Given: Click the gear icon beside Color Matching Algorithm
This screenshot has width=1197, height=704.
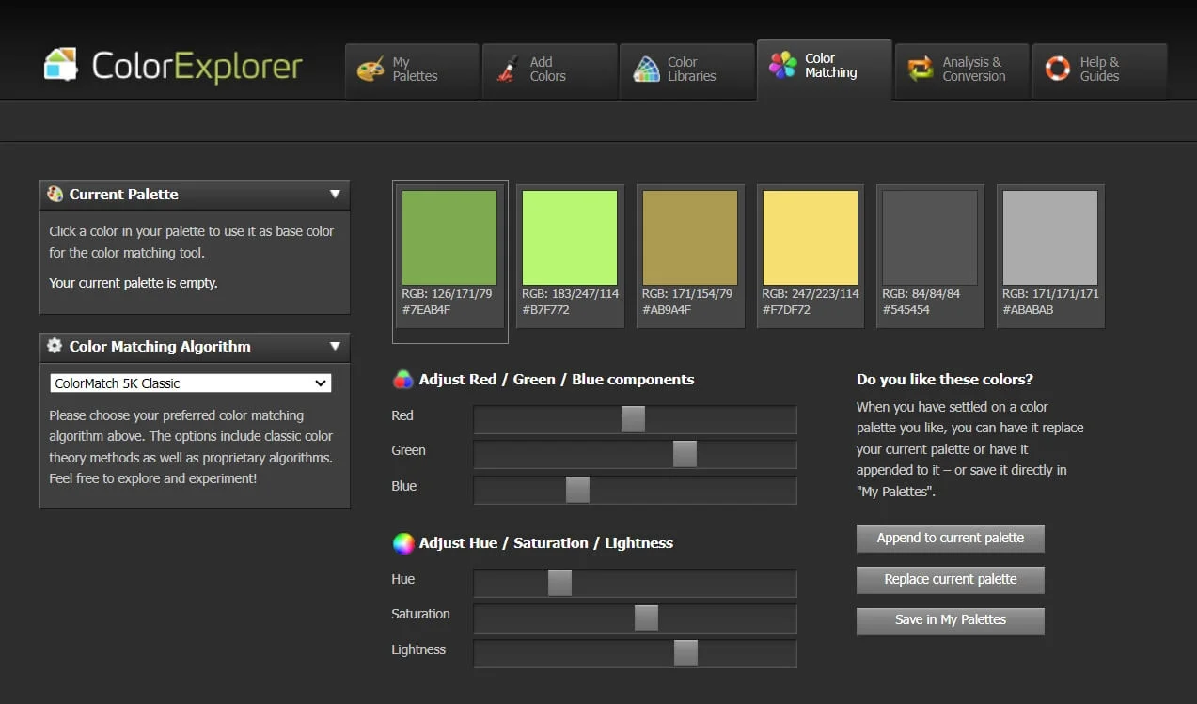Looking at the screenshot, I should (55, 346).
